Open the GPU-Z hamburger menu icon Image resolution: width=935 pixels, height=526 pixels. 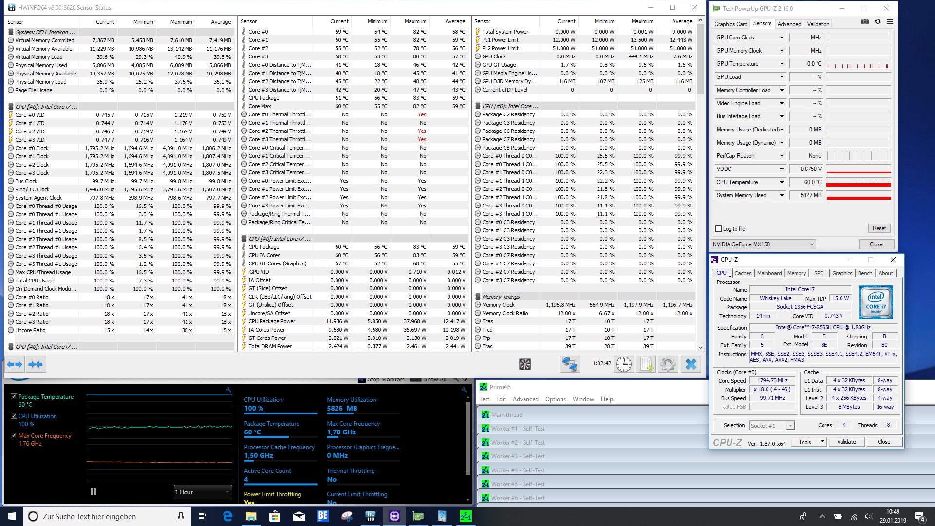[x=890, y=22]
